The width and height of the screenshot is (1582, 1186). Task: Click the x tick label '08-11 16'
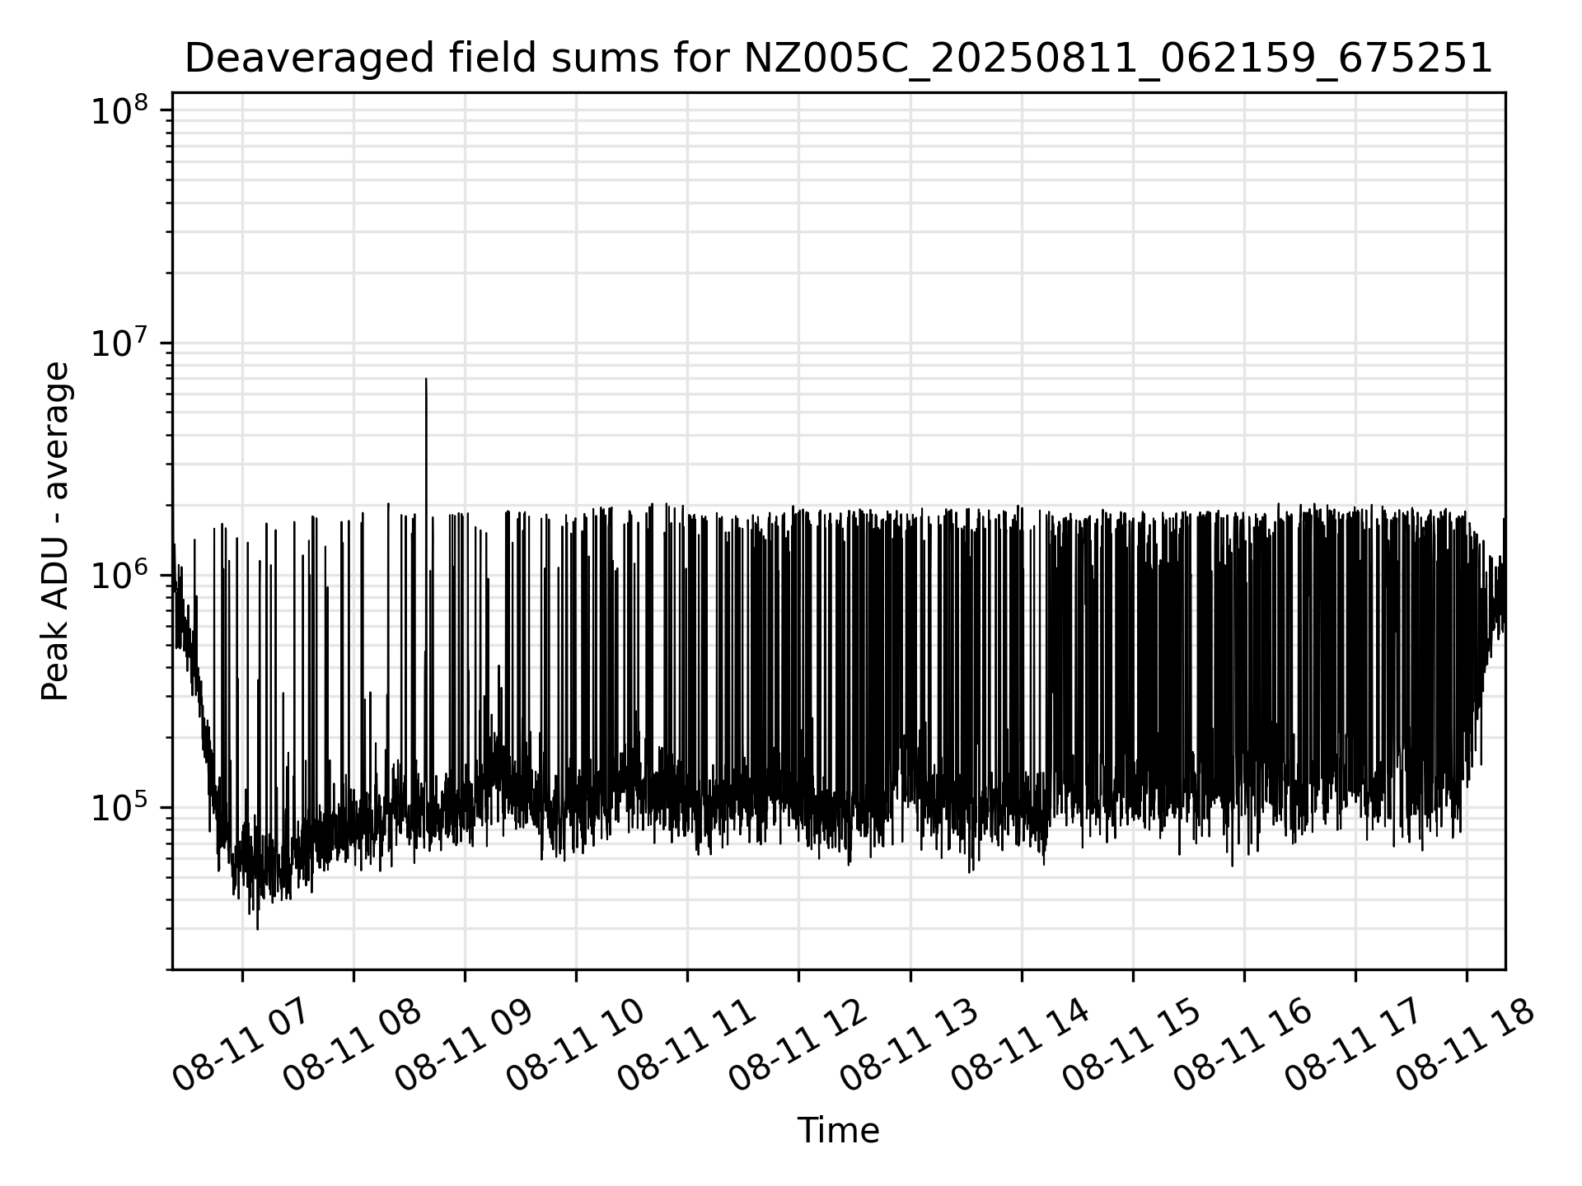coord(1243,1044)
